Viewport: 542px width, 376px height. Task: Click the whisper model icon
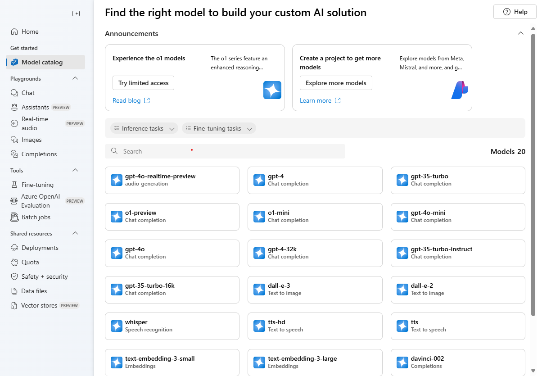point(117,326)
